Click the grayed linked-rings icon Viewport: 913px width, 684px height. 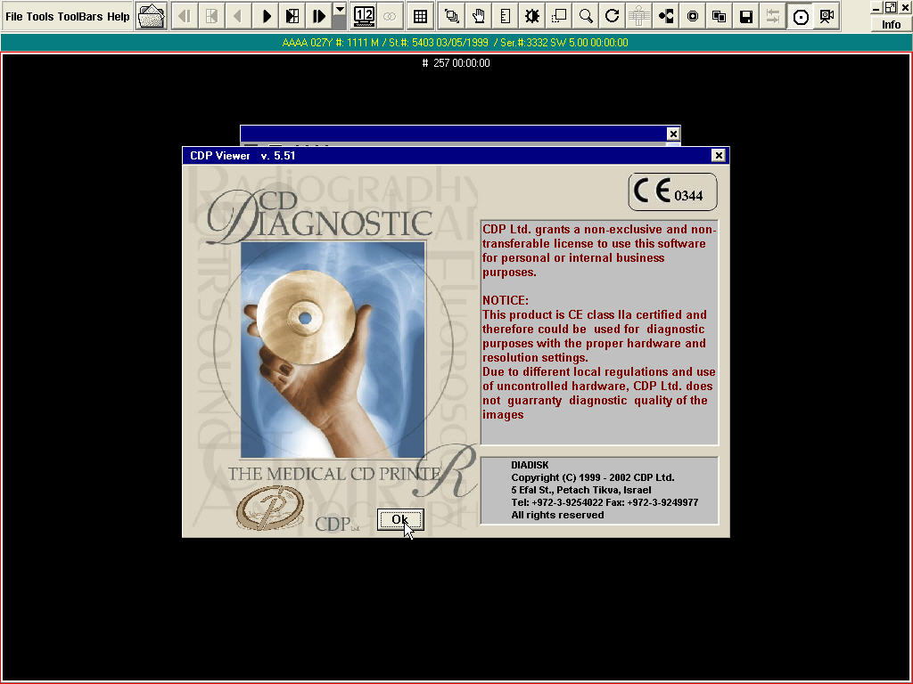click(390, 16)
